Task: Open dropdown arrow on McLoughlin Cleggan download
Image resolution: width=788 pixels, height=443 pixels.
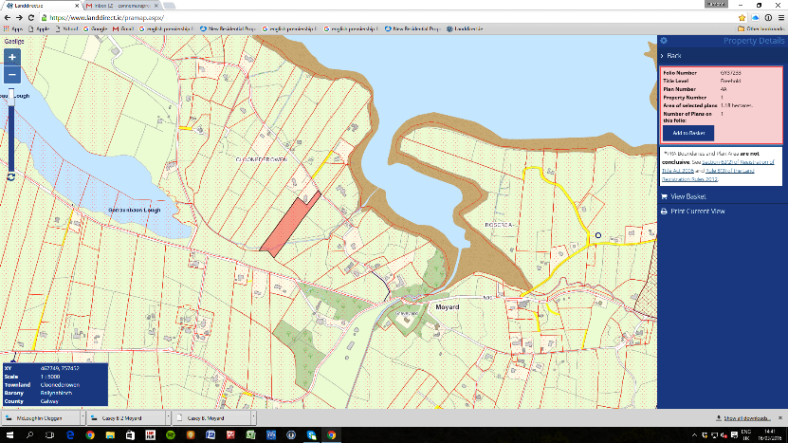Action: tap(82, 418)
